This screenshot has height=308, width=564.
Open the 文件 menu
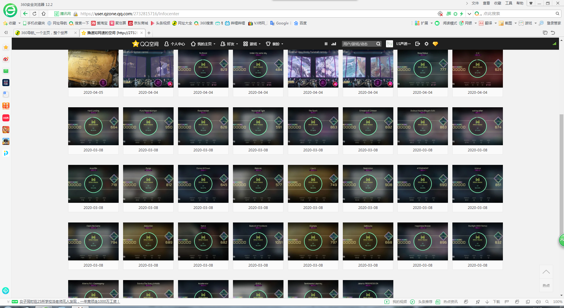coord(475,3)
